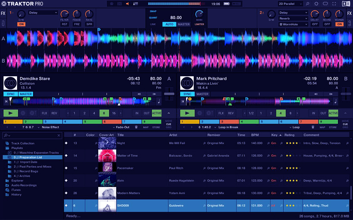Delete the Loop in Break cue with trash
The image size is (353, 220).
[x=313, y=127]
